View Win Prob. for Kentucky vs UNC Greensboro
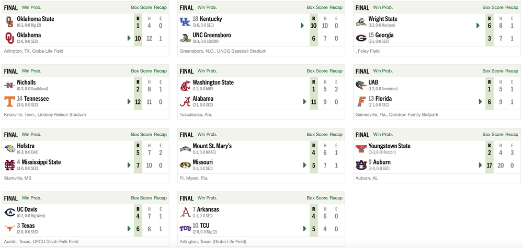 (207, 7)
